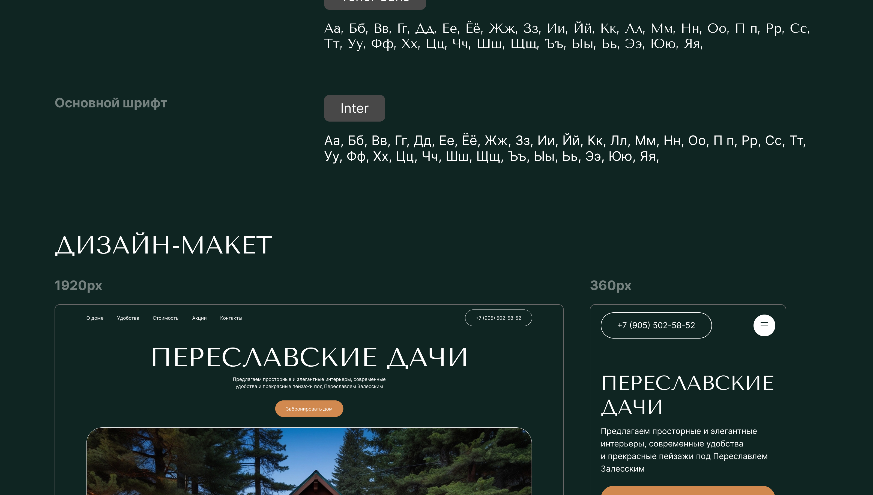Click the 'Контакты' nav link
The image size is (873, 495).
[231, 318]
